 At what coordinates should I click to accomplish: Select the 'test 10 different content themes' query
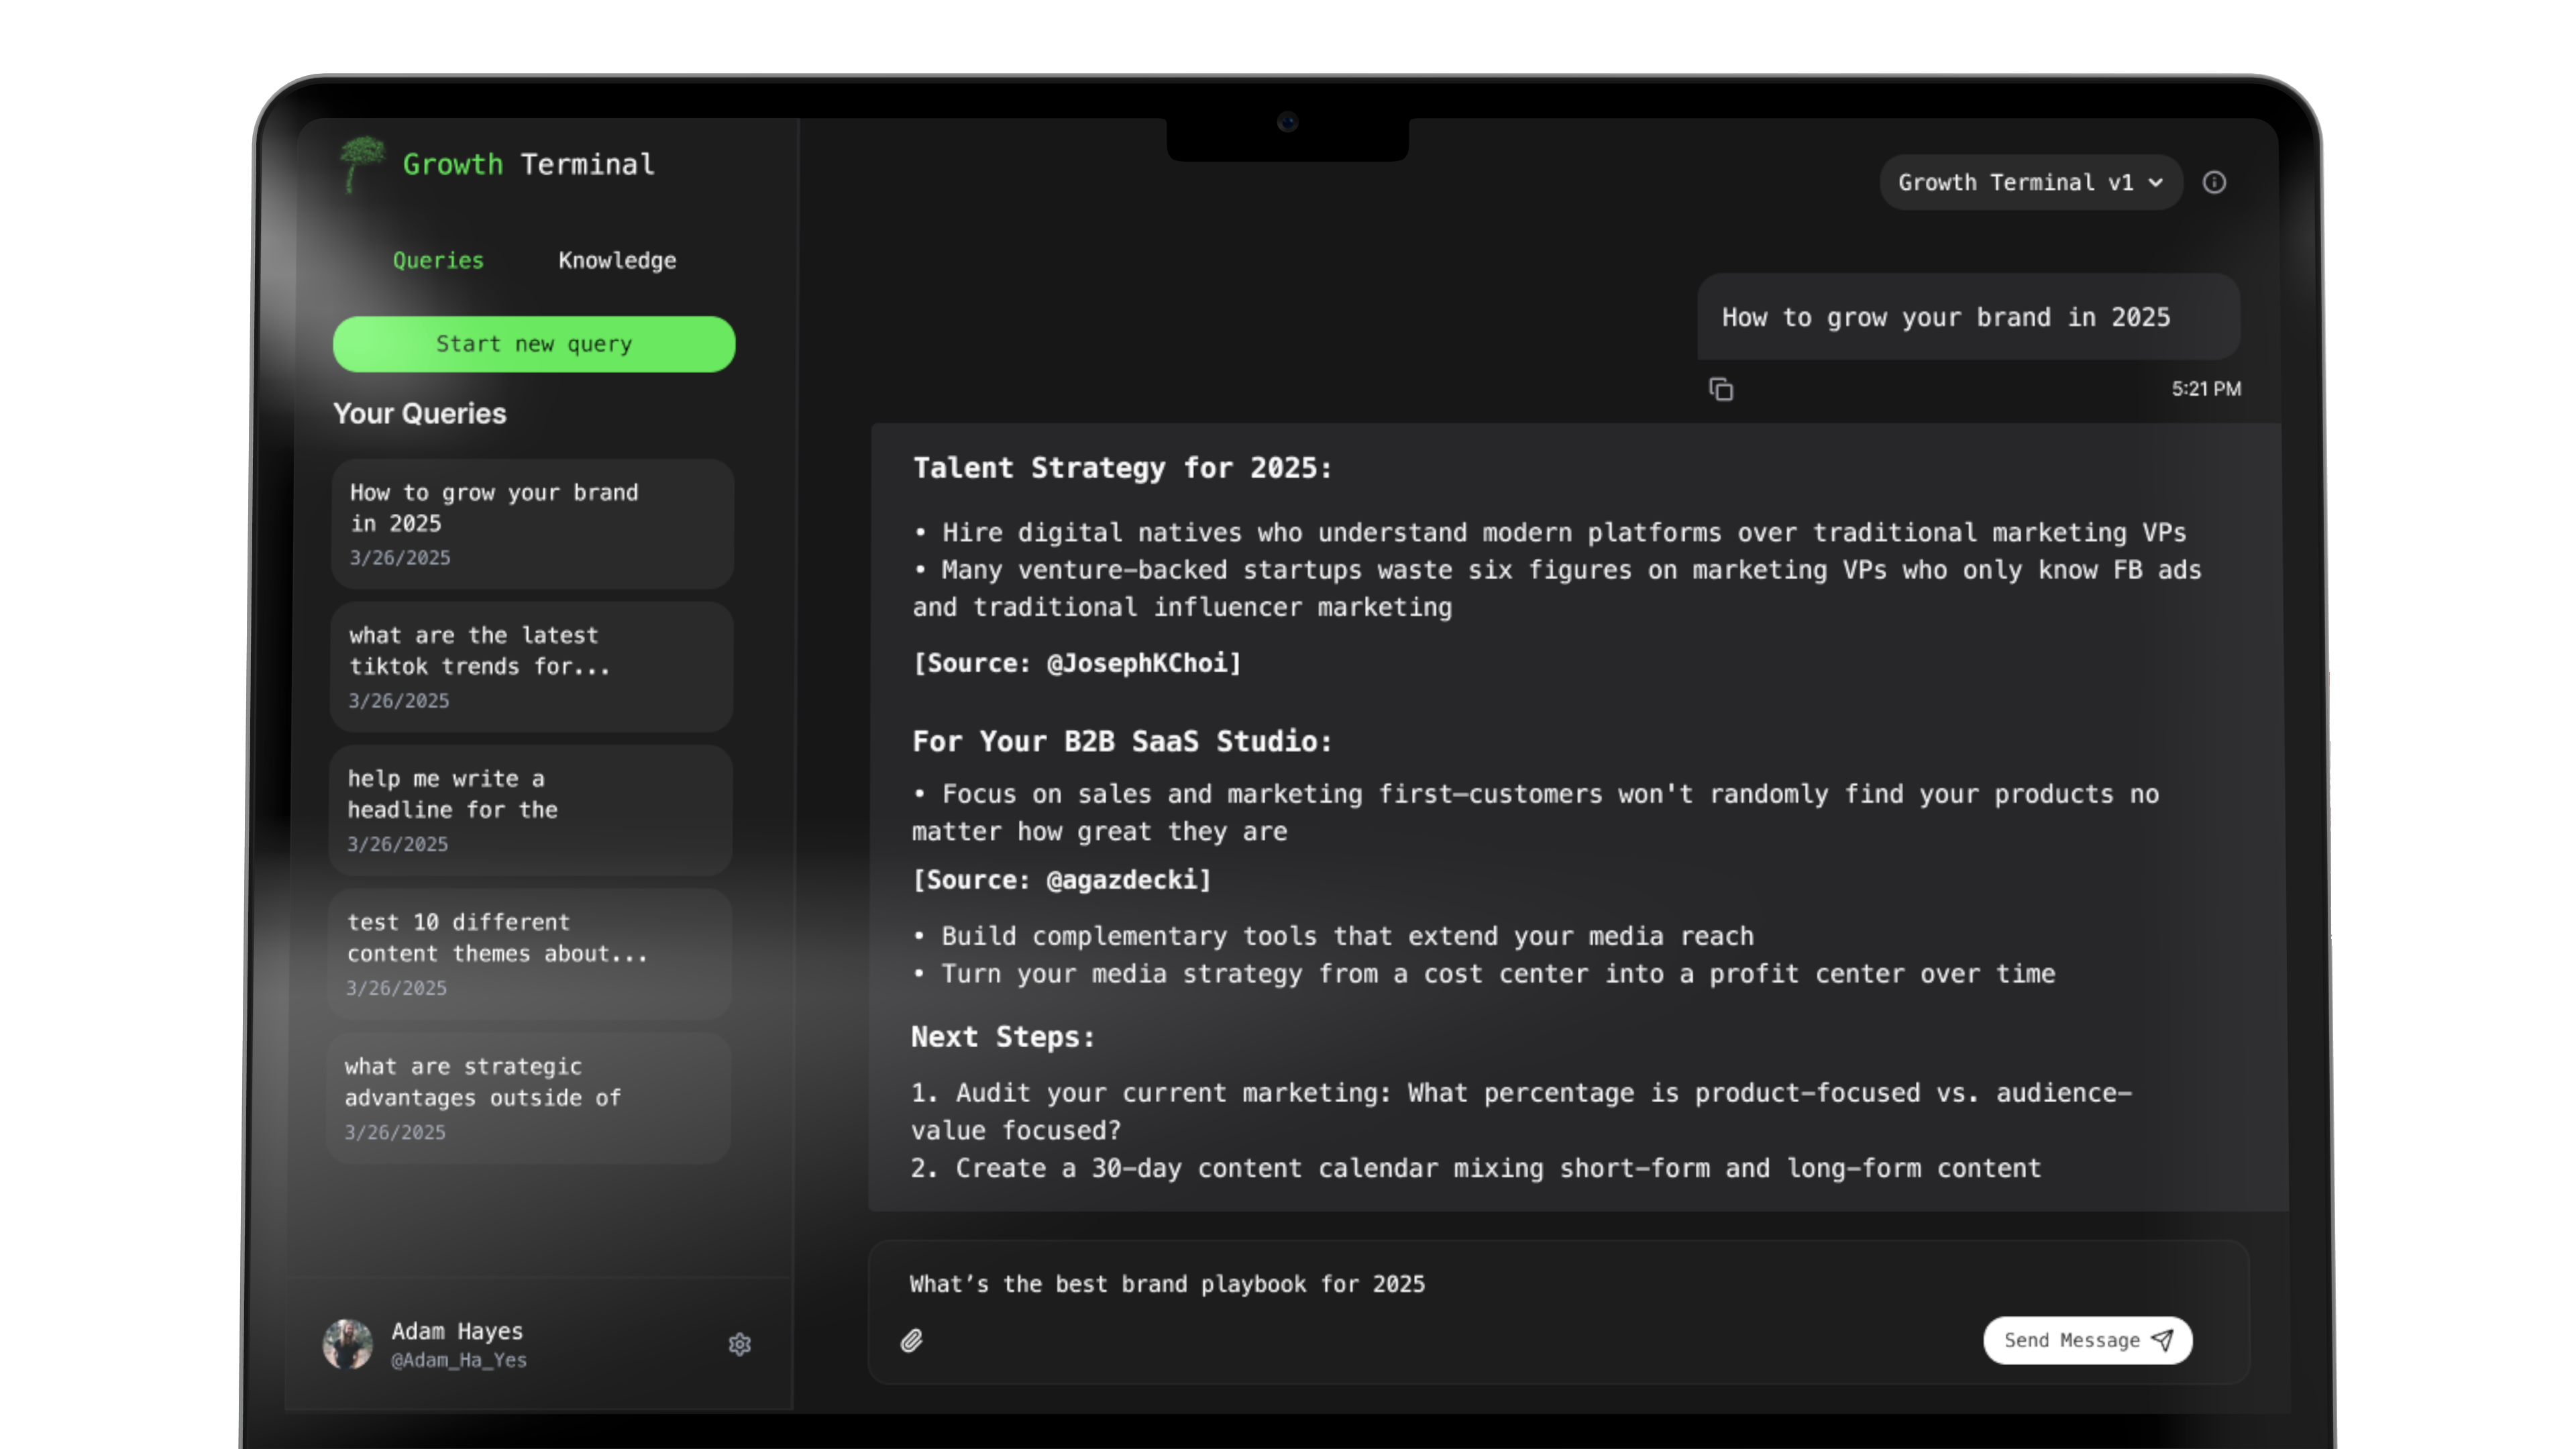click(531, 953)
